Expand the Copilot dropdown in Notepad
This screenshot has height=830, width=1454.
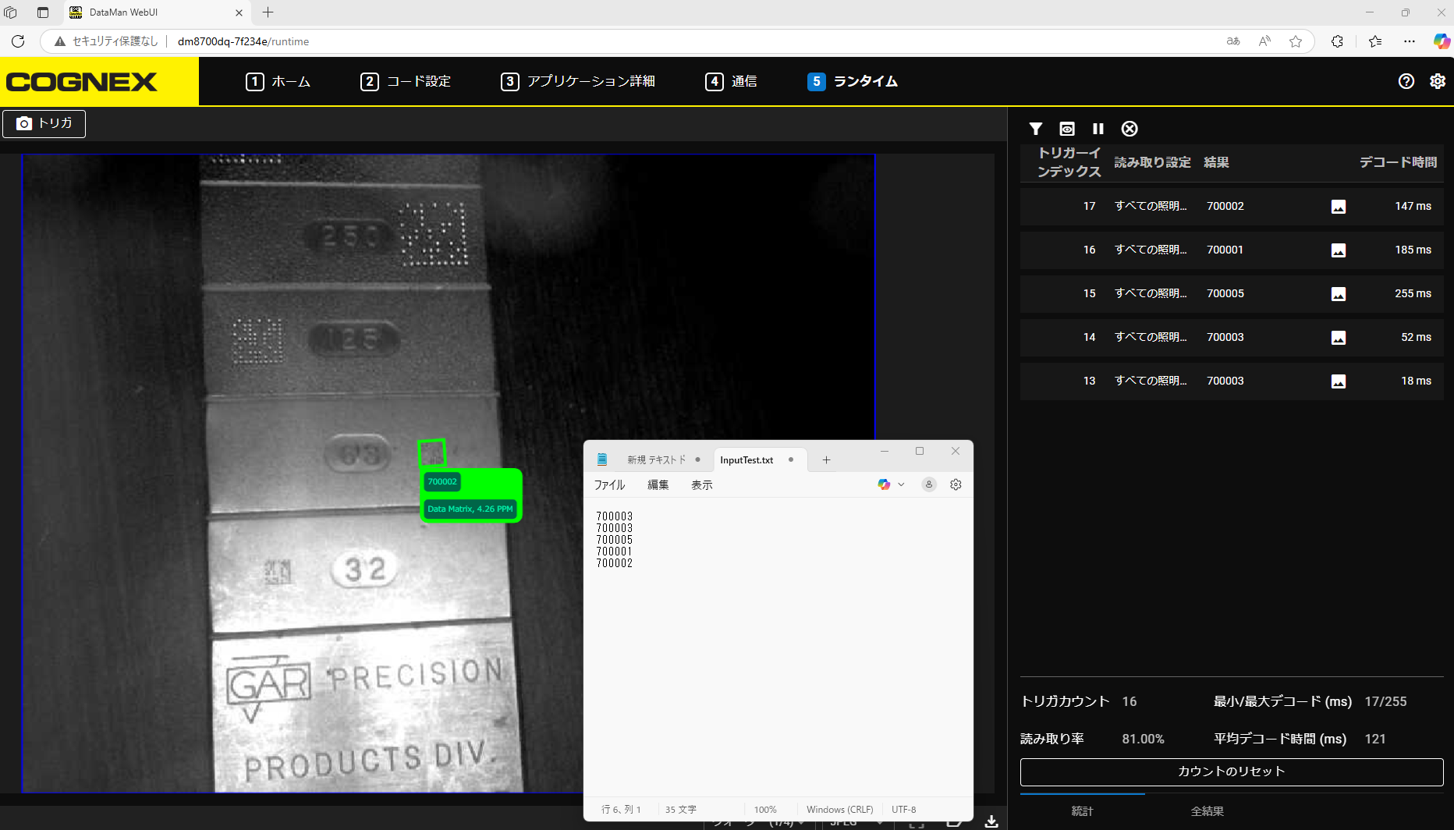coord(901,484)
